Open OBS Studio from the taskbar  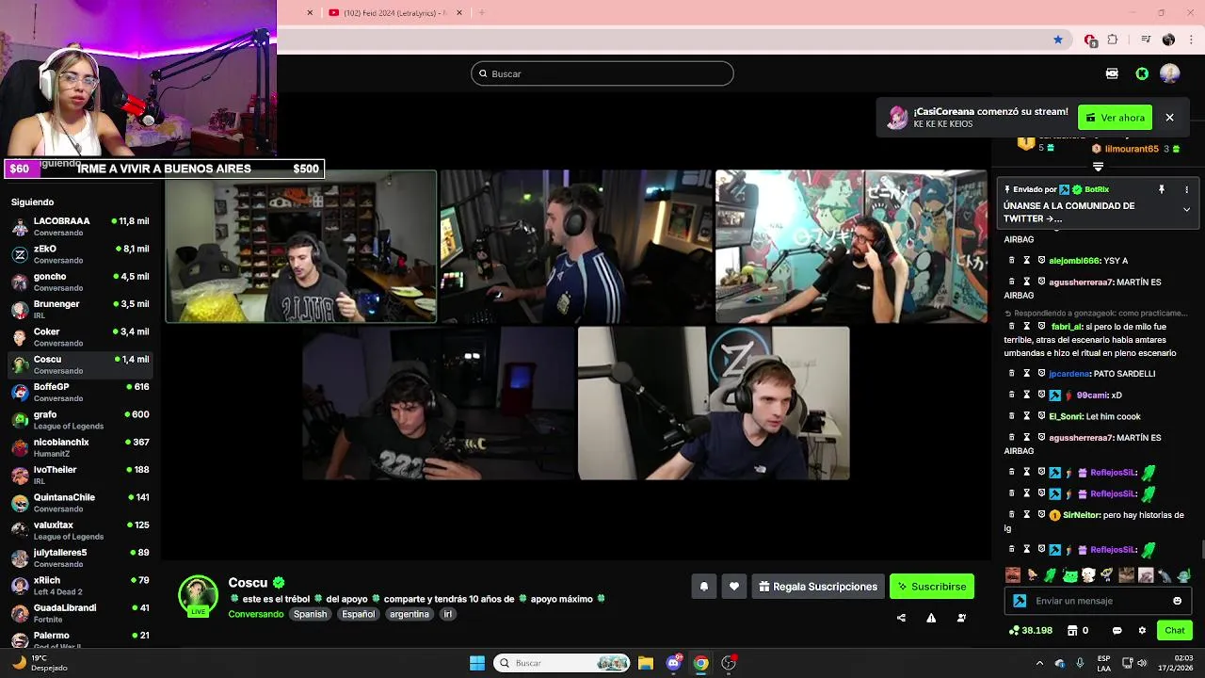[729, 663]
